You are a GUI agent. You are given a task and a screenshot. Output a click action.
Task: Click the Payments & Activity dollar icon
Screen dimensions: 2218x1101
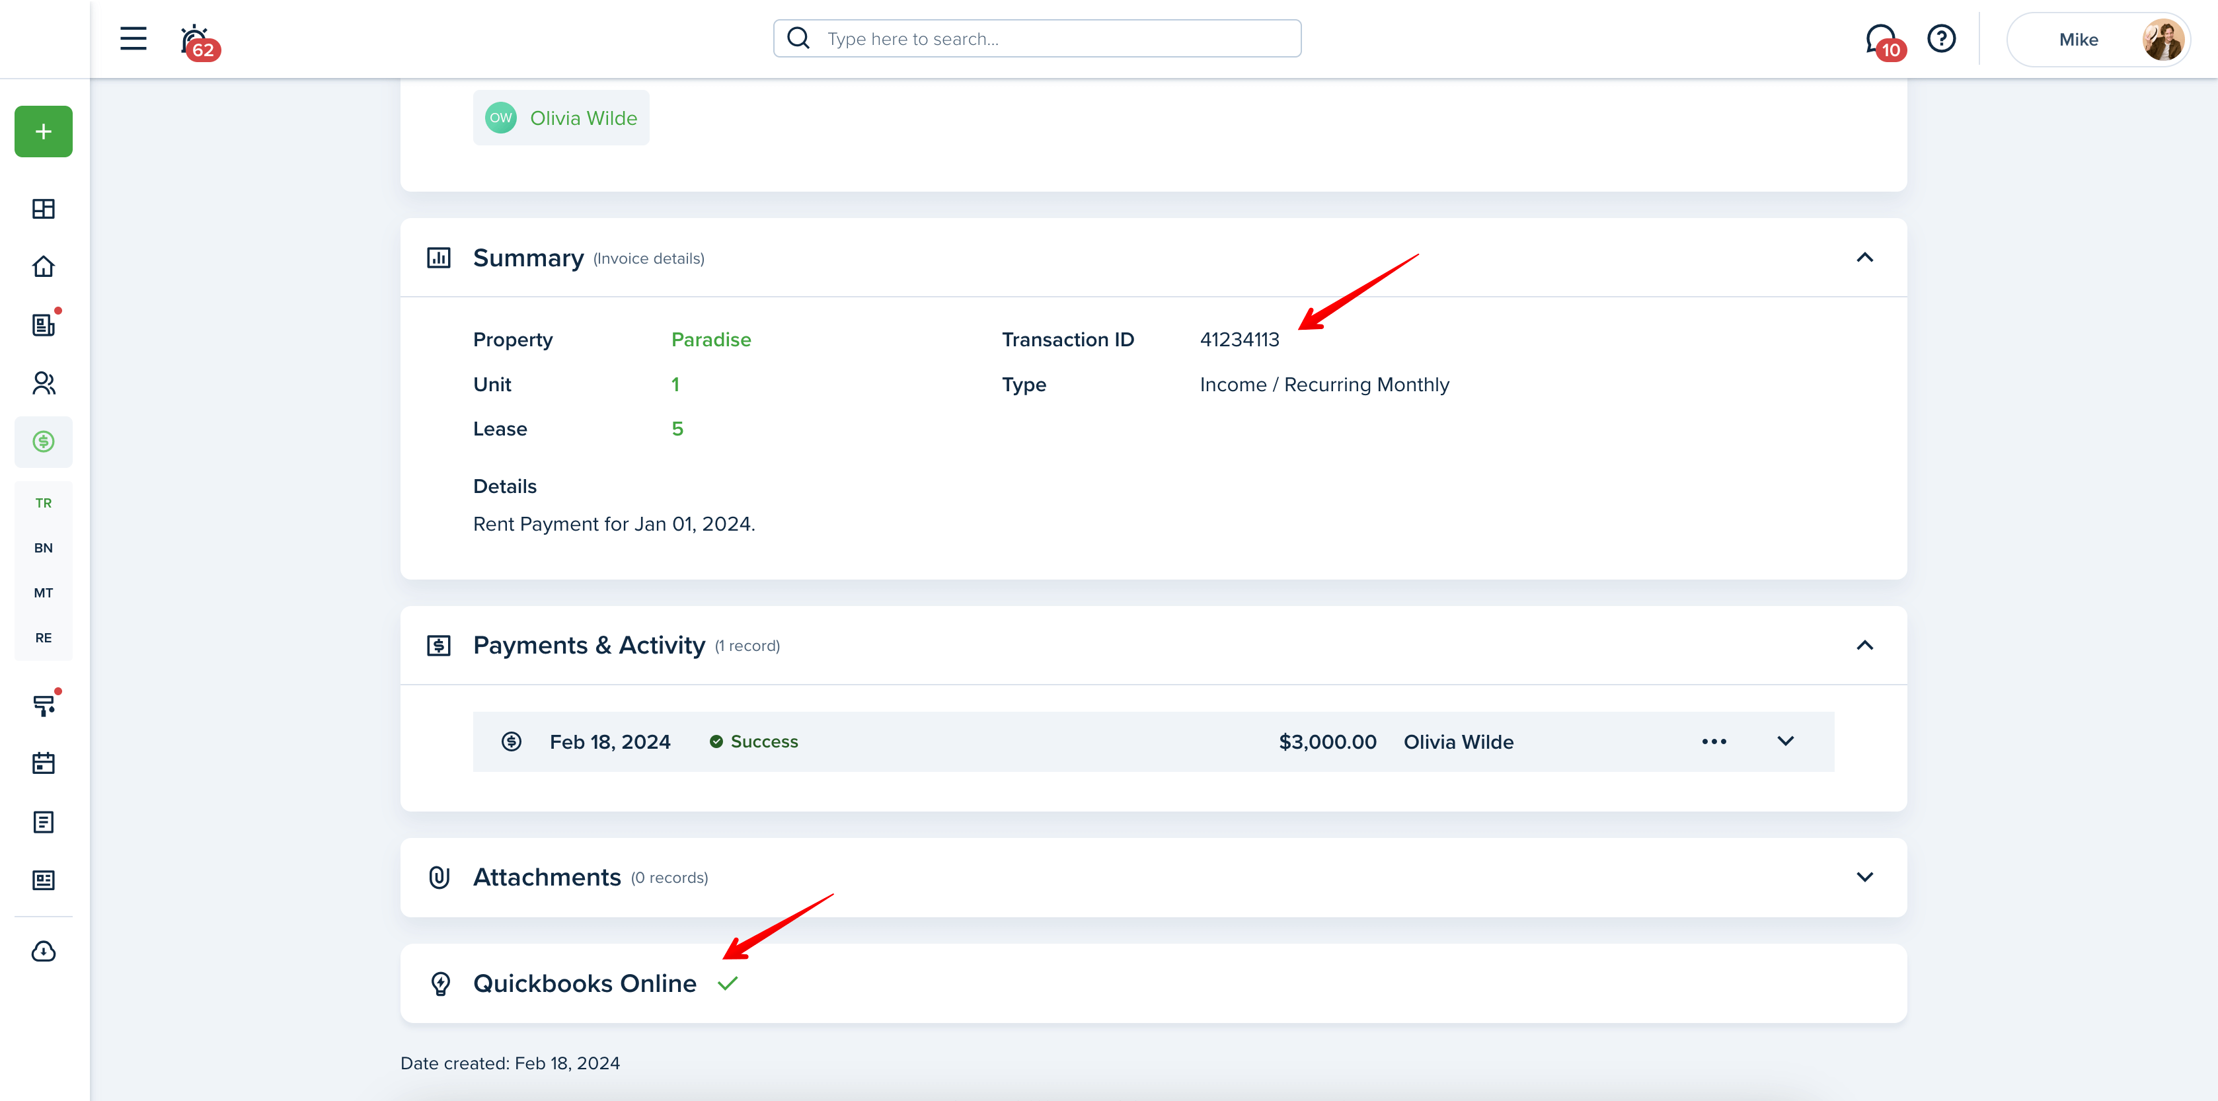click(x=439, y=645)
